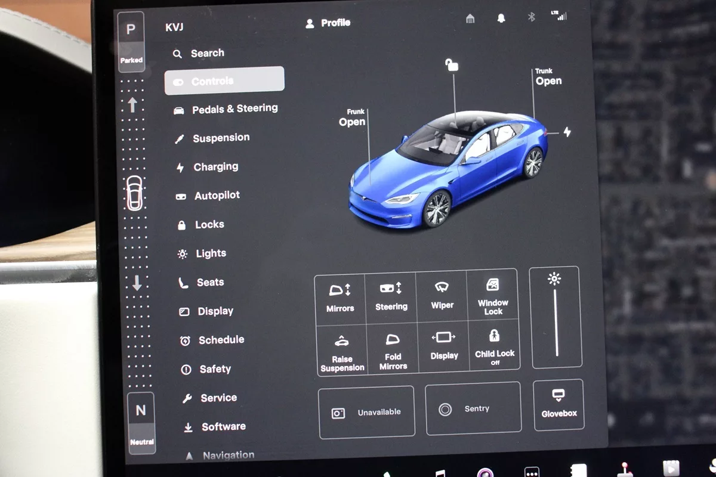Tap the notification bell icon

click(x=501, y=18)
